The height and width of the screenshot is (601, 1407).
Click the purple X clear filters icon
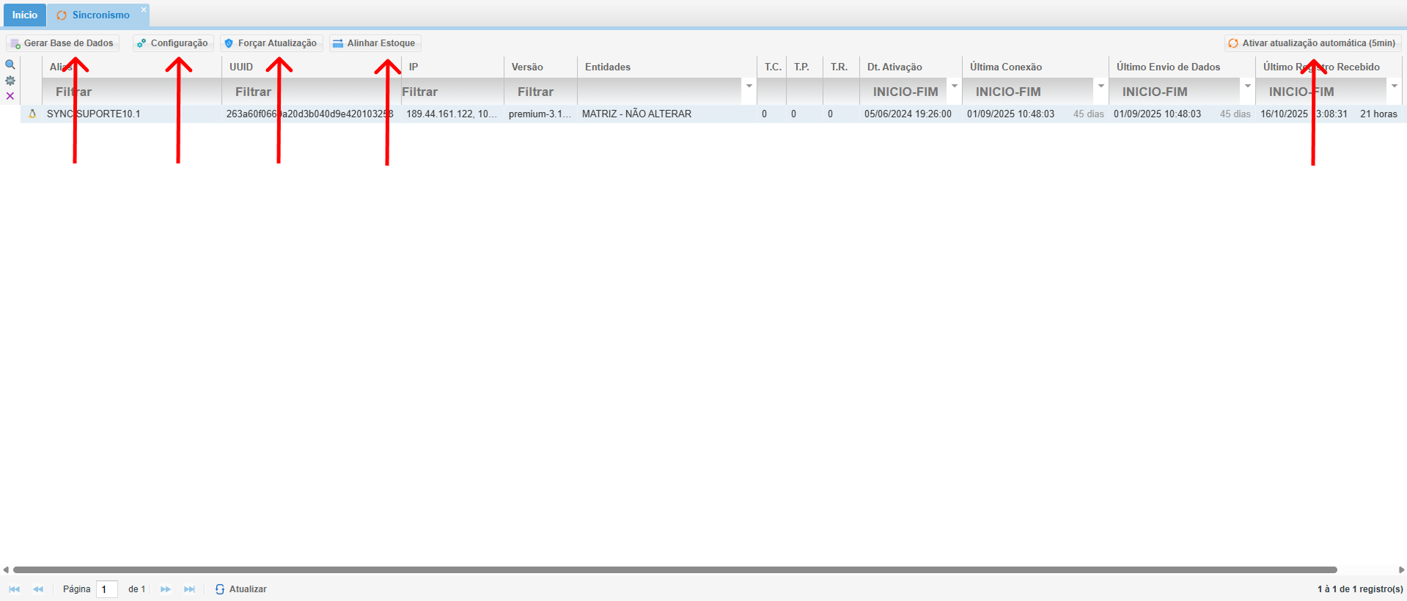tap(10, 96)
